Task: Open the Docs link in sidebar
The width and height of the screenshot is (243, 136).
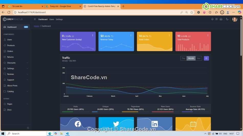Action: (9, 110)
